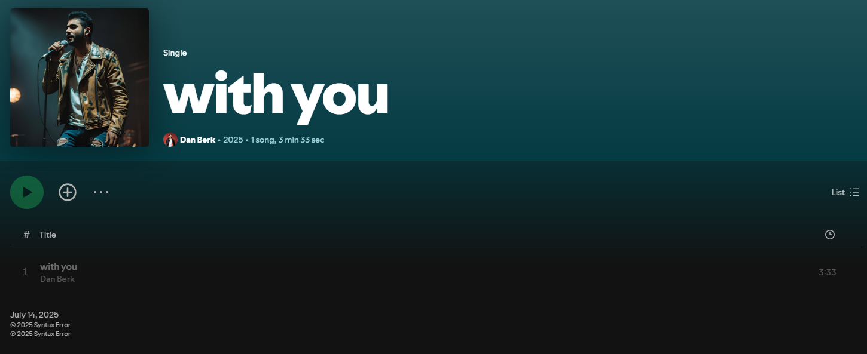Click the July 14, 2025 release date
Viewport: 867px width, 354px height.
pyautogui.click(x=35, y=315)
